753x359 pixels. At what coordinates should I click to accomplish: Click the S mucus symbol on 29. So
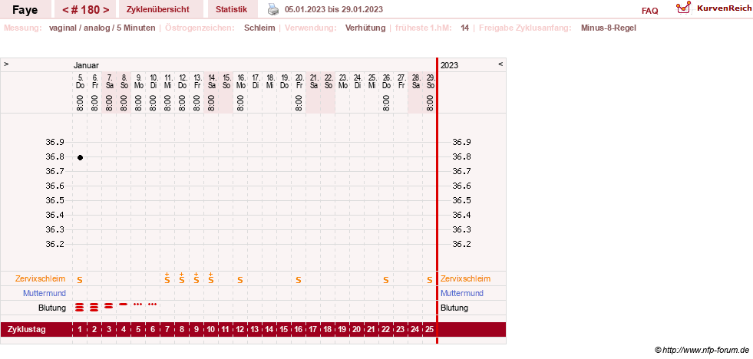430,280
